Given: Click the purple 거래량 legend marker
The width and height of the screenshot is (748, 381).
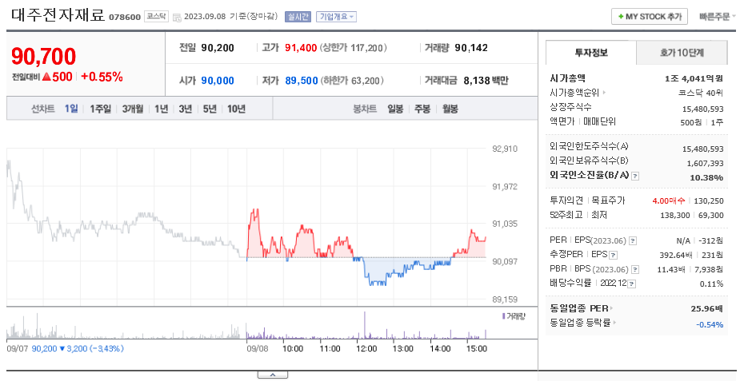Looking at the screenshot, I should click(x=503, y=316).
